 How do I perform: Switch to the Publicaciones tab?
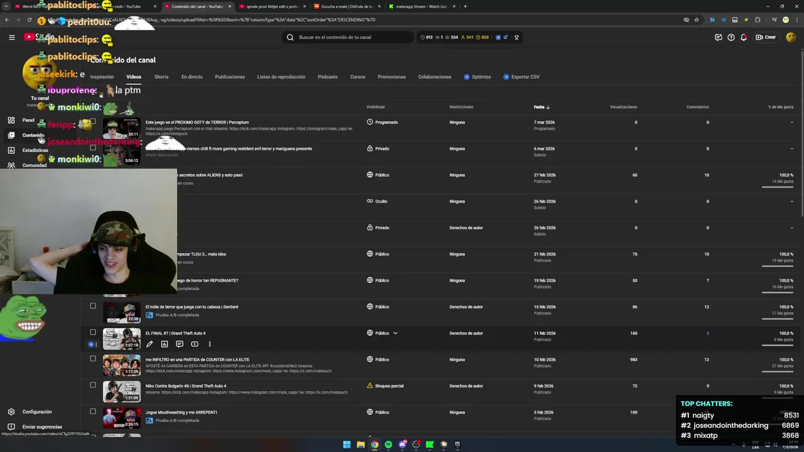coord(230,77)
